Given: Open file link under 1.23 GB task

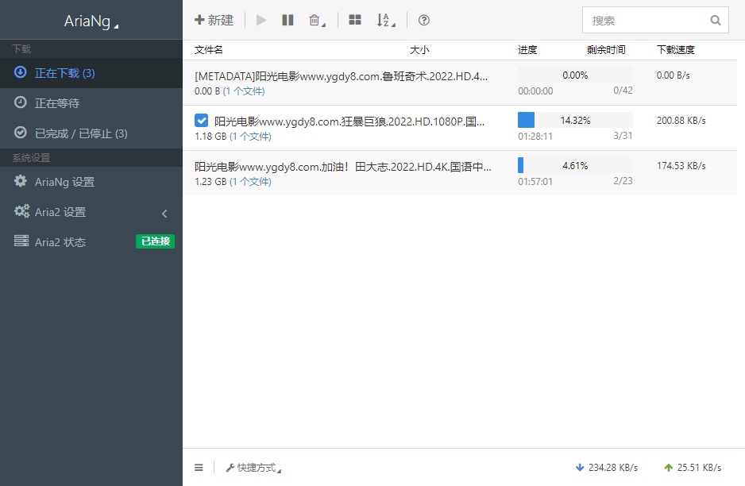Looking at the screenshot, I should 250,182.
